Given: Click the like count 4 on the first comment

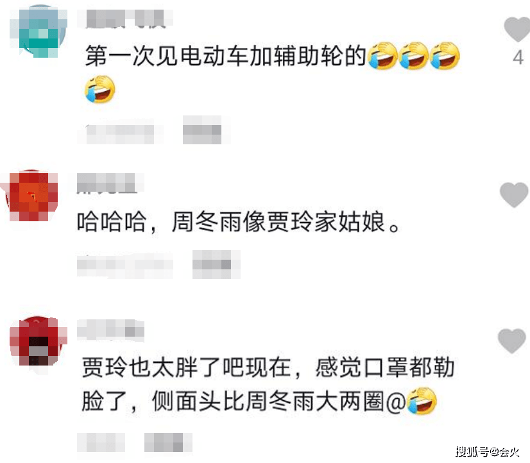Looking at the screenshot, I should click(518, 58).
